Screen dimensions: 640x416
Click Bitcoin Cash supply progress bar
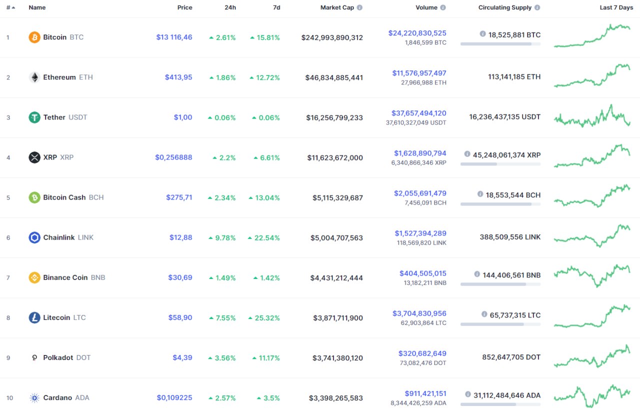point(500,204)
